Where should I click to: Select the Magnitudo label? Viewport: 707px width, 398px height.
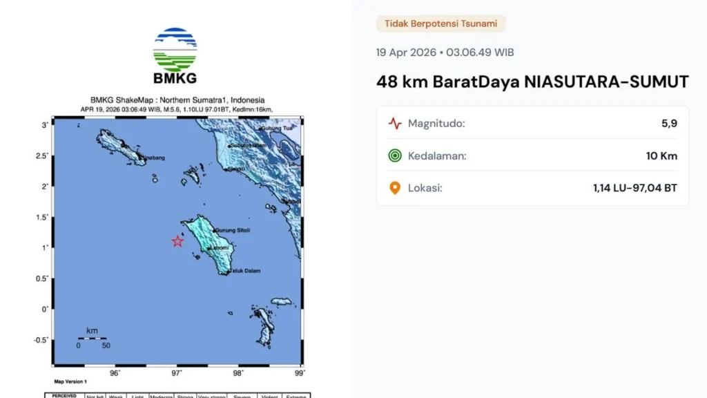click(x=436, y=124)
